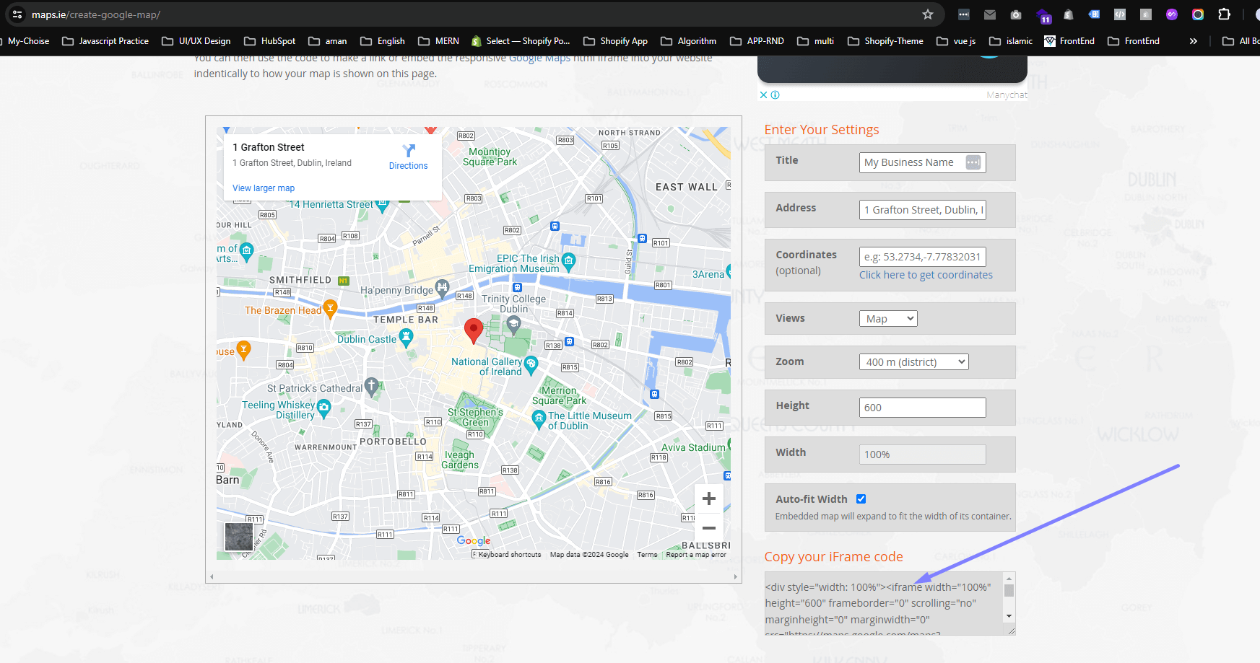The image size is (1260, 663).
Task: Open the Shopify-Theme bookmark folder
Action: click(x=885, y=41)
